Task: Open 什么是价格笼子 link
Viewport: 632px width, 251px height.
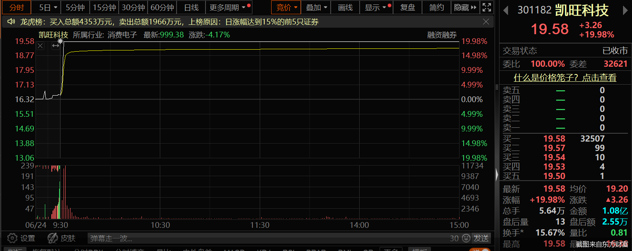Action: [x=565, y=77]
